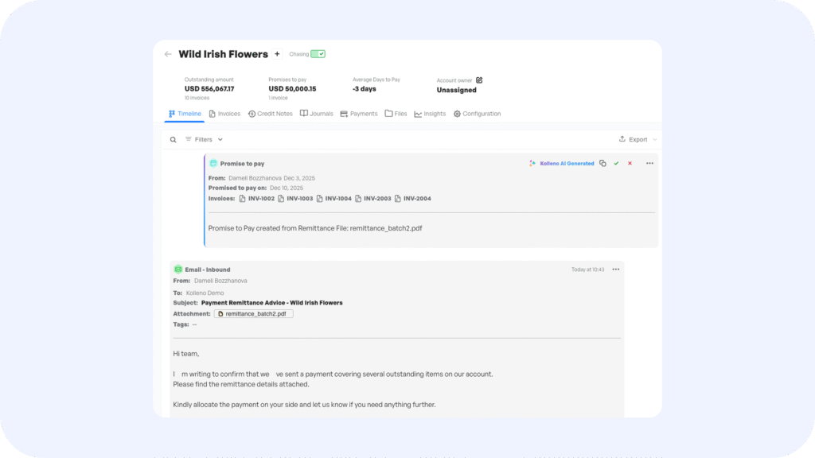Screen dimensions: 815x458
Task: Go to the Payments tab
Action: pos(359,114)
